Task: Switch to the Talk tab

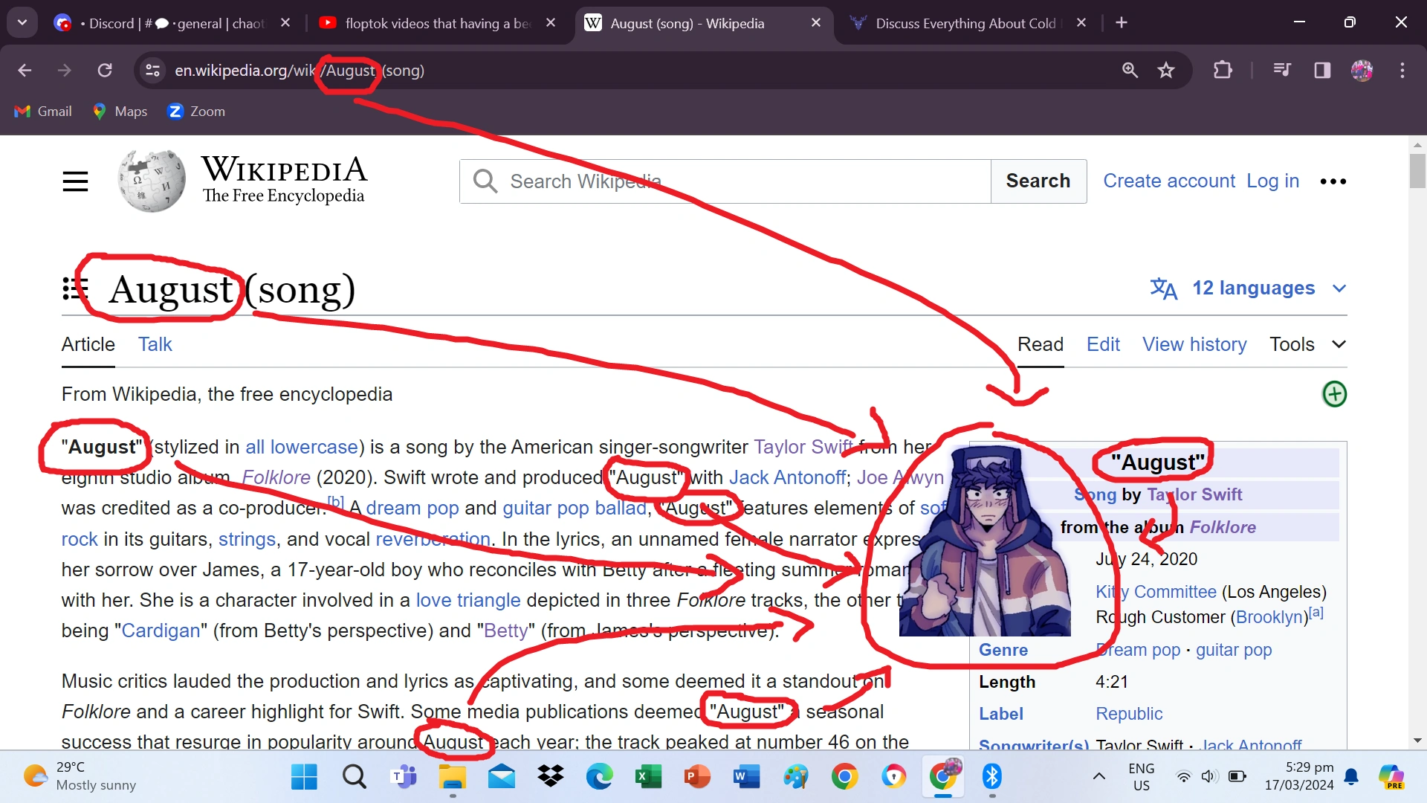Action: [x=155, y=344]
